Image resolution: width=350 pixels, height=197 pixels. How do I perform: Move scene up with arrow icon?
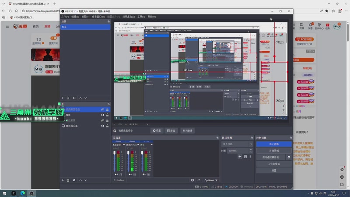[80, 98]
